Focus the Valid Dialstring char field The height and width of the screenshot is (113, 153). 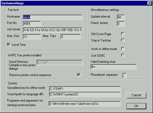(x=113, y=67)
